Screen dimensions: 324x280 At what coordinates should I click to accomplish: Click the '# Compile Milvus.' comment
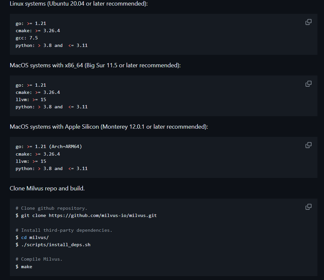point(39,259)
